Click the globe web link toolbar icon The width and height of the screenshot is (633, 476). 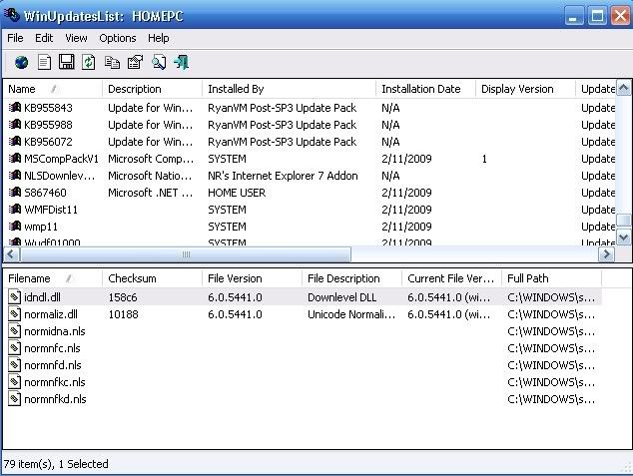click(x=20, y=63)
